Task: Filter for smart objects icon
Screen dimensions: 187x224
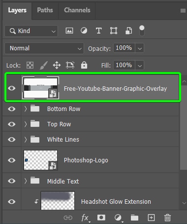Action: point(128,31)
